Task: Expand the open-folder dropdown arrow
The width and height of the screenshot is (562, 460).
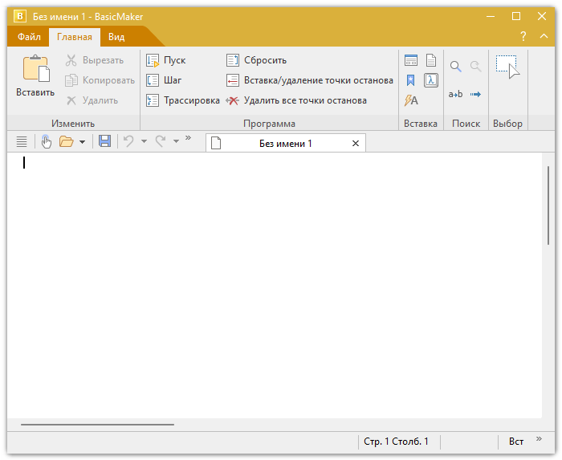Action: click(82, 142)
